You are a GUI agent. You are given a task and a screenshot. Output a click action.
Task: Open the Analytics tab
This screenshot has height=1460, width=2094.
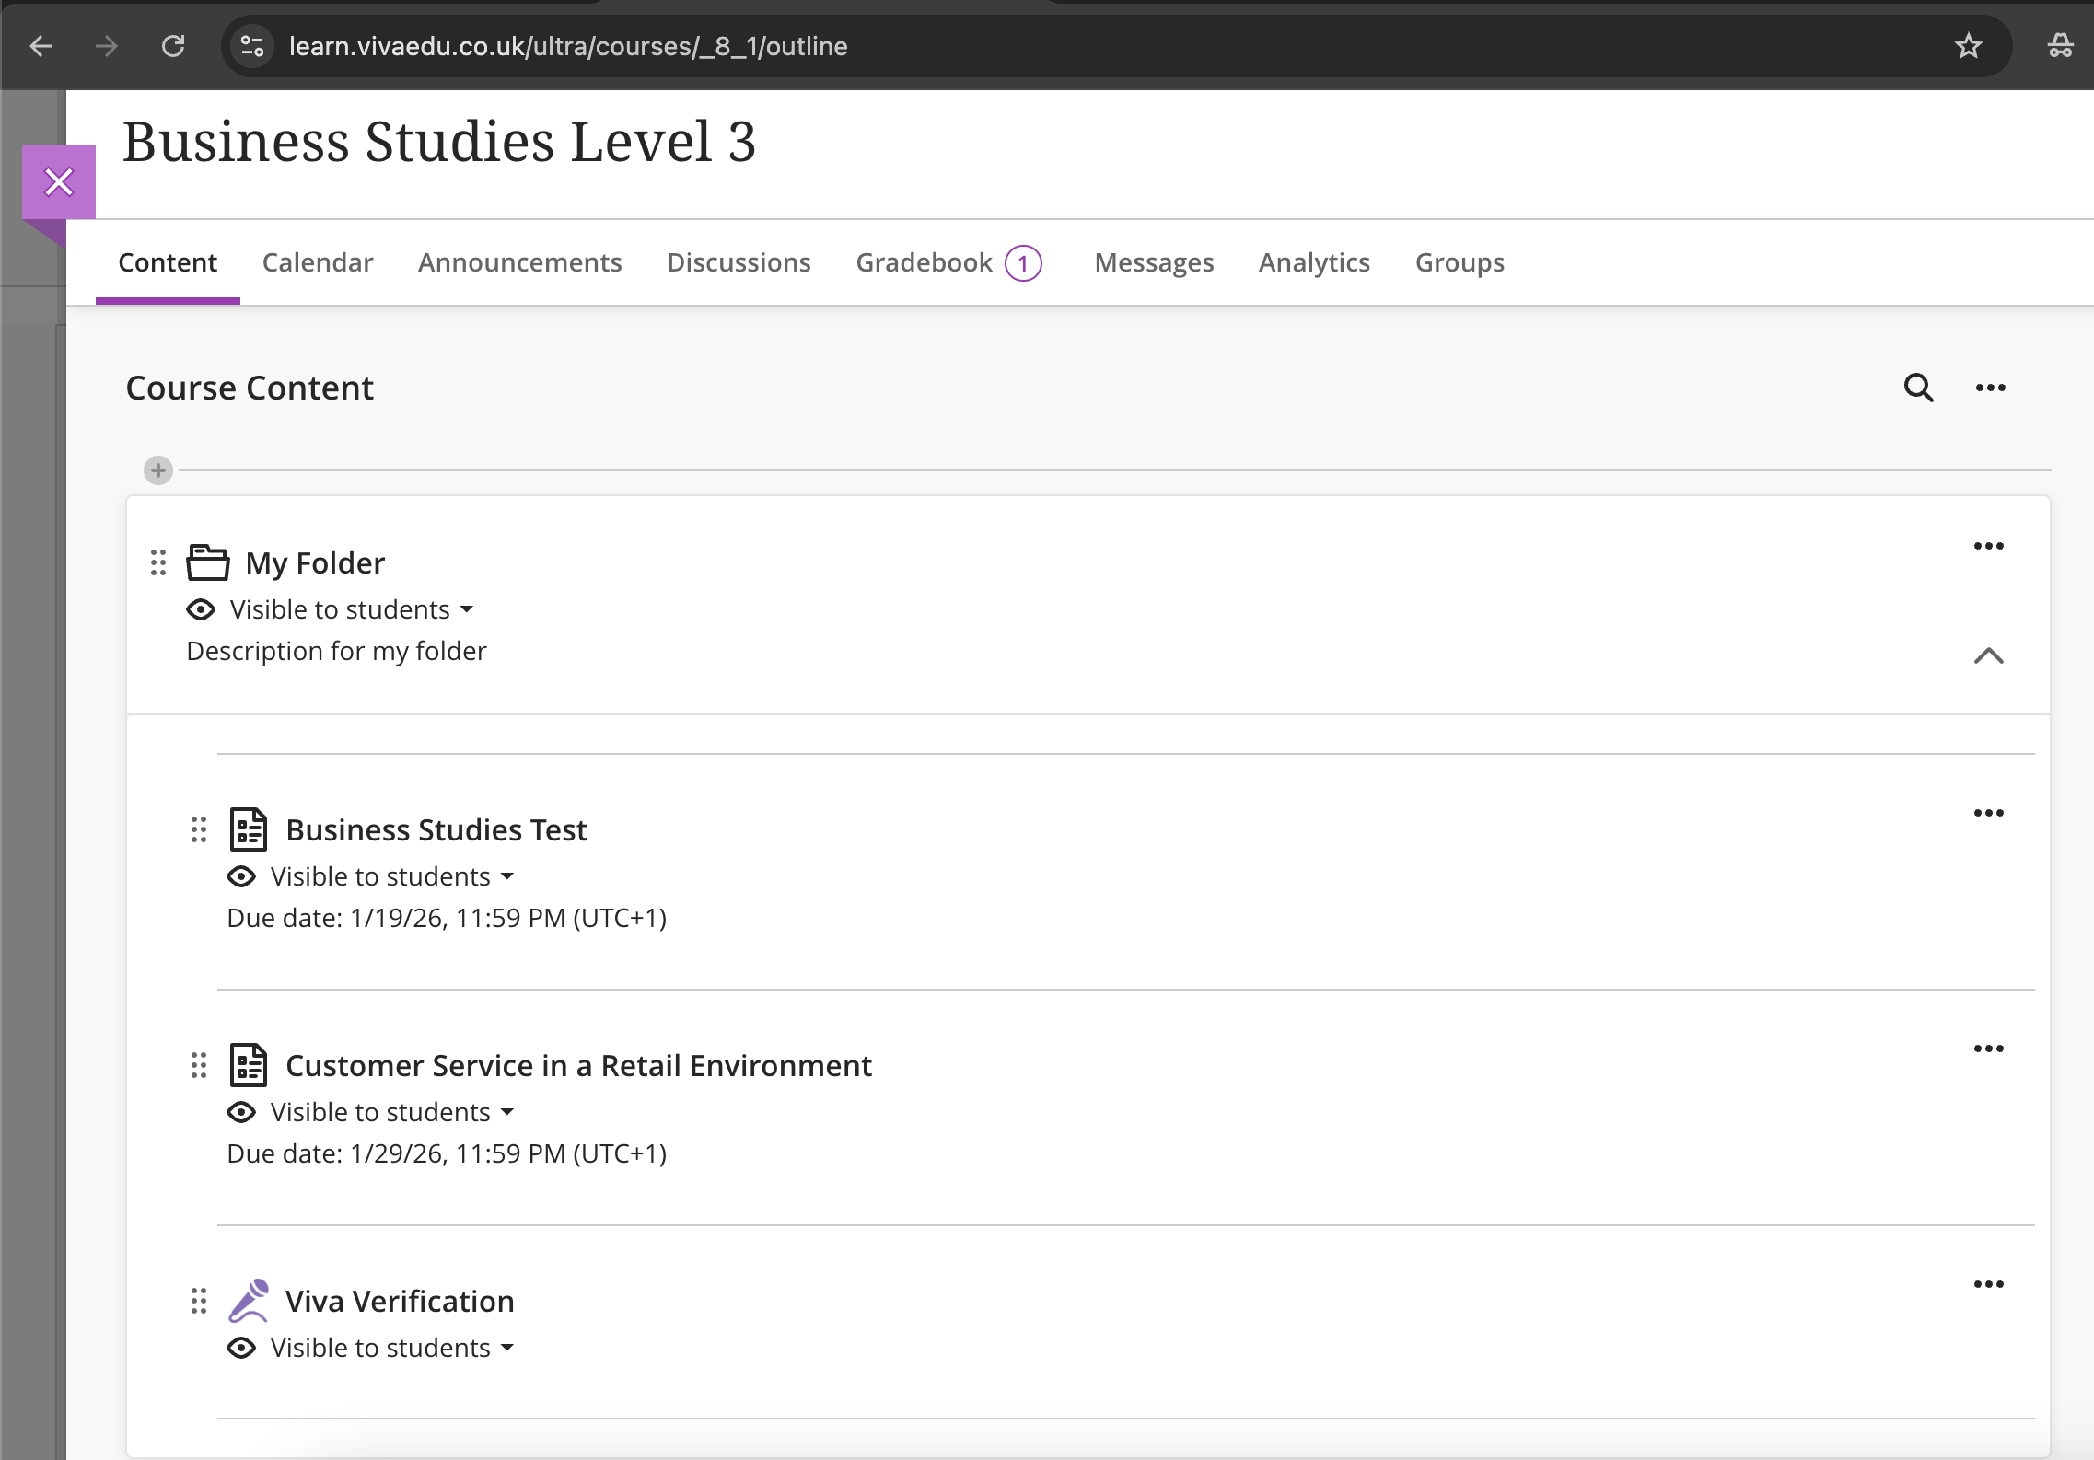point(1313,262)
